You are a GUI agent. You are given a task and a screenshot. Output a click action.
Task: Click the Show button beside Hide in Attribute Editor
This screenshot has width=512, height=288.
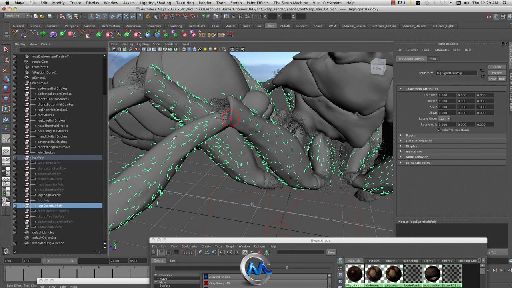point(492,79)
